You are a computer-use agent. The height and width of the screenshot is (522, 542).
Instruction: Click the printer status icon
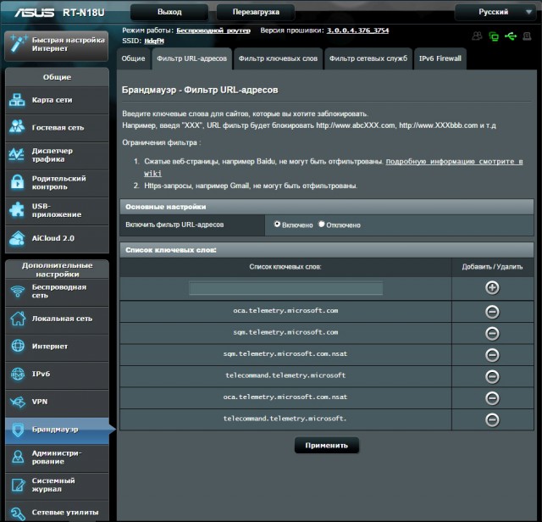point(527,36)
